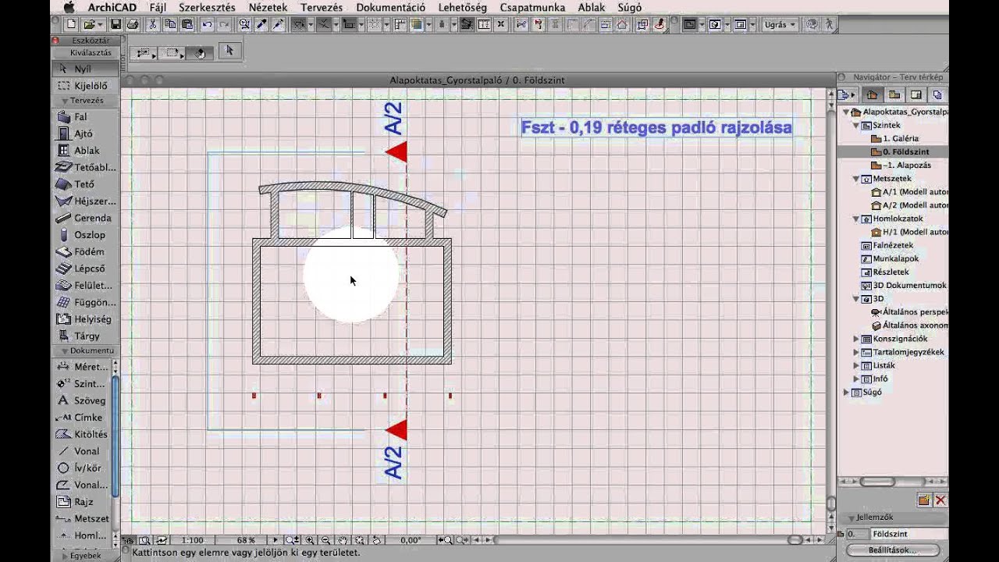Open the marquee selection method flyout in info box
999x562 pixels.
pyautogui.click(x=173, y=52)
